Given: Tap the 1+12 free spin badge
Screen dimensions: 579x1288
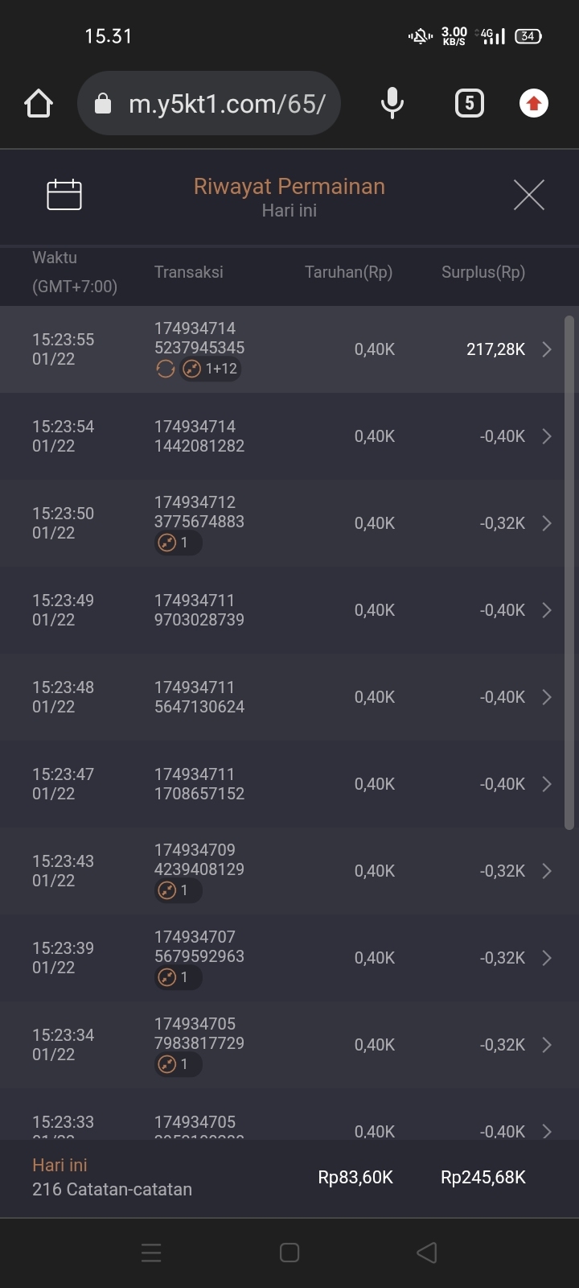Looking at the screenshot, I should 211,369.
